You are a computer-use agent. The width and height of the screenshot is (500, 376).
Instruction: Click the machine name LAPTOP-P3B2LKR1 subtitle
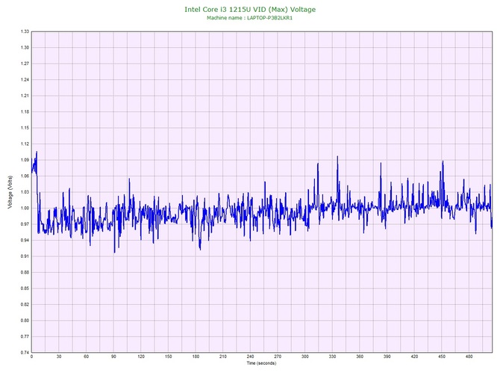[x=250, y=17]
